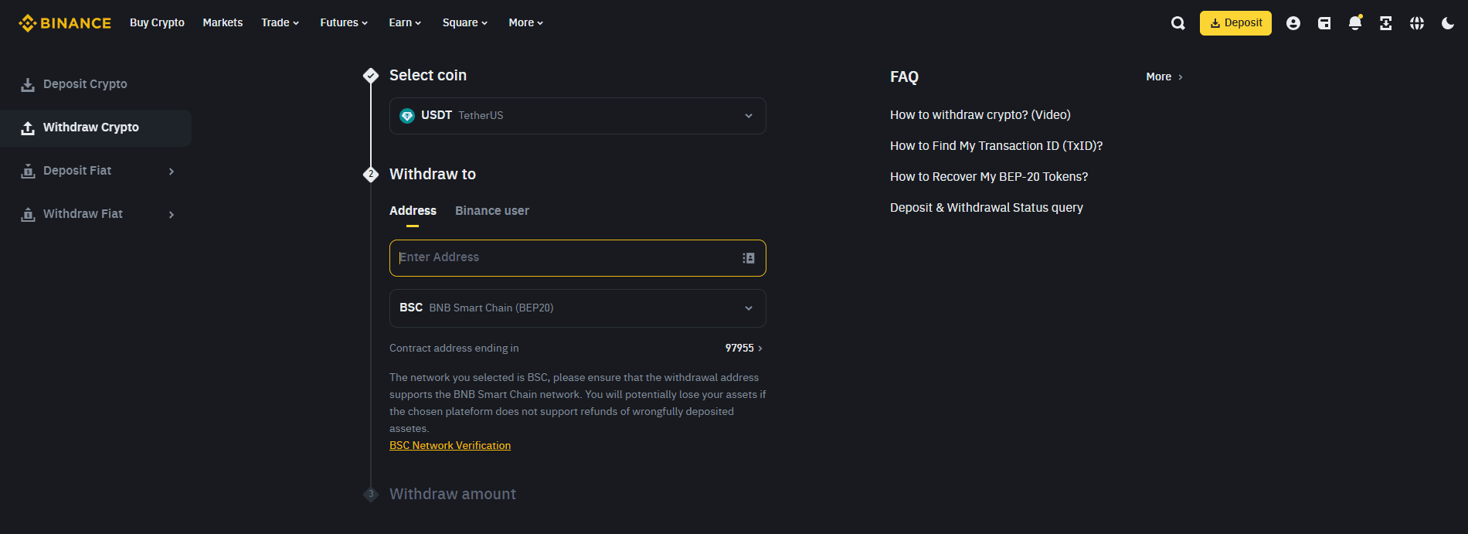Screen dimensions: 1468x534
Task: Open the wallet icon in header
Action: [1324, 23]
